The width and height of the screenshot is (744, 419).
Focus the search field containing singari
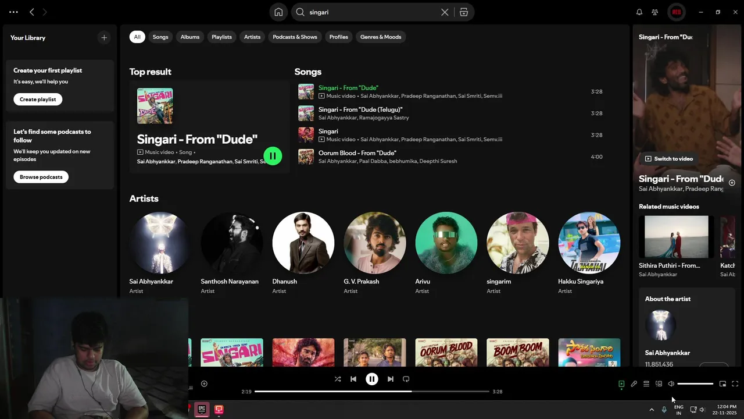(372, 12)
